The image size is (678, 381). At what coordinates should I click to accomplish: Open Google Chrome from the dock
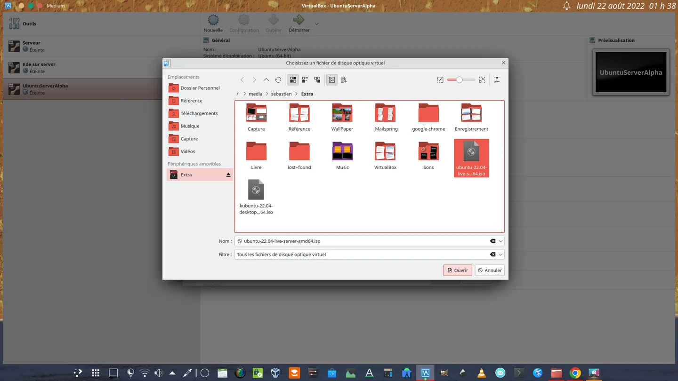[x=575, y=373]
